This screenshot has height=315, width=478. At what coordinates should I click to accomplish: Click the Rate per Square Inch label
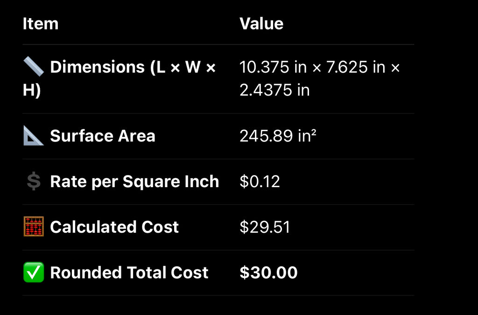[x=134, y=182]
